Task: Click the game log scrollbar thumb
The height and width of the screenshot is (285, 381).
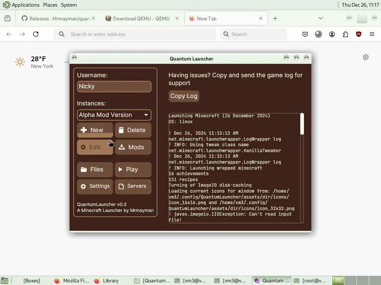Action: click(x=302, y=124)
